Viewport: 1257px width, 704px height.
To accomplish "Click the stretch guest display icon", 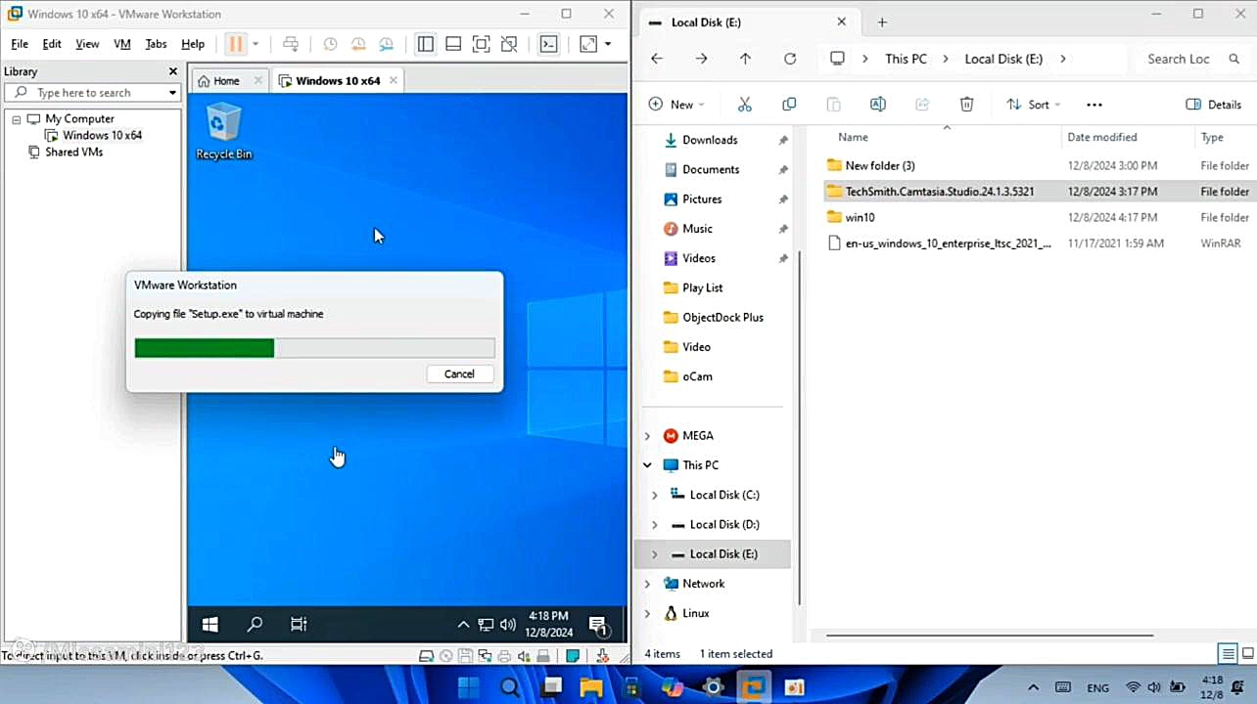I will pyautogui.click(x=588, y=44).
